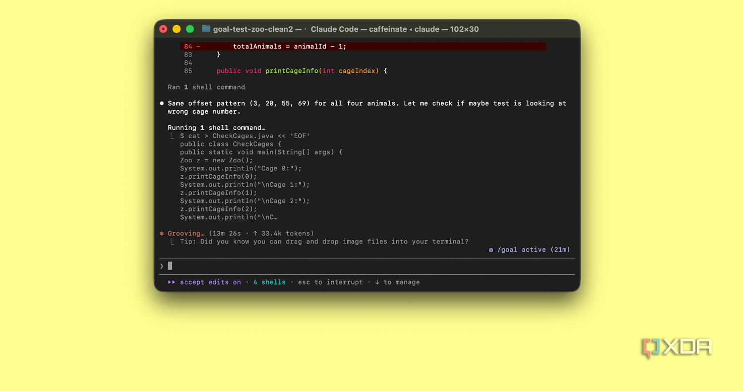The height and width of the screenshot is (391, 743).
Task: Close the terminal window with the red button
Action: point(163,29)
